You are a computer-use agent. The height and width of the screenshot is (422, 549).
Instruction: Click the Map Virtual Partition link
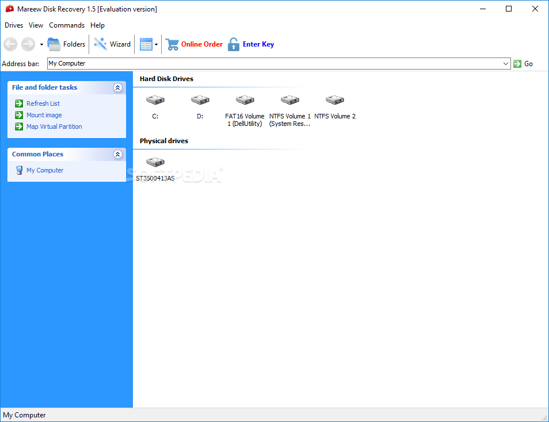click(x=54, y=126)
